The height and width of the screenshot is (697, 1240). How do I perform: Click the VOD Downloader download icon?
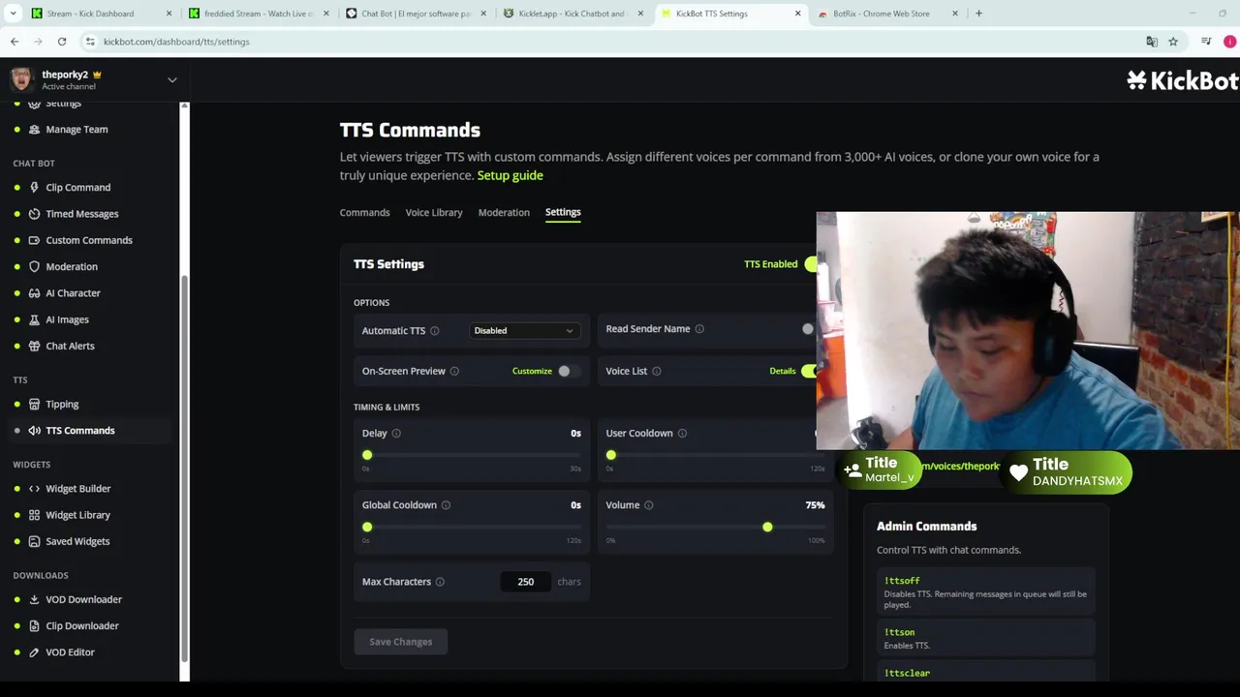(x=35, y=599)
